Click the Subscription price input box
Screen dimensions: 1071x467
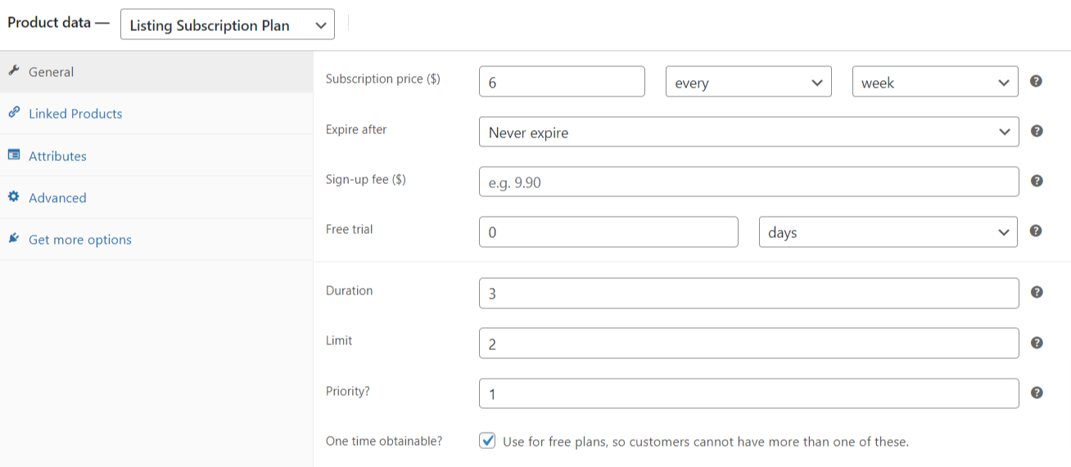click(562, 82)
